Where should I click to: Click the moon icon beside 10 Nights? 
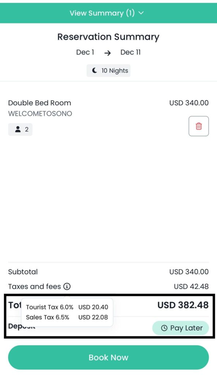pyautogui.click(x=95, y=70)
